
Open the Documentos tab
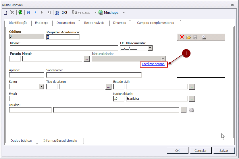[65, 23]
